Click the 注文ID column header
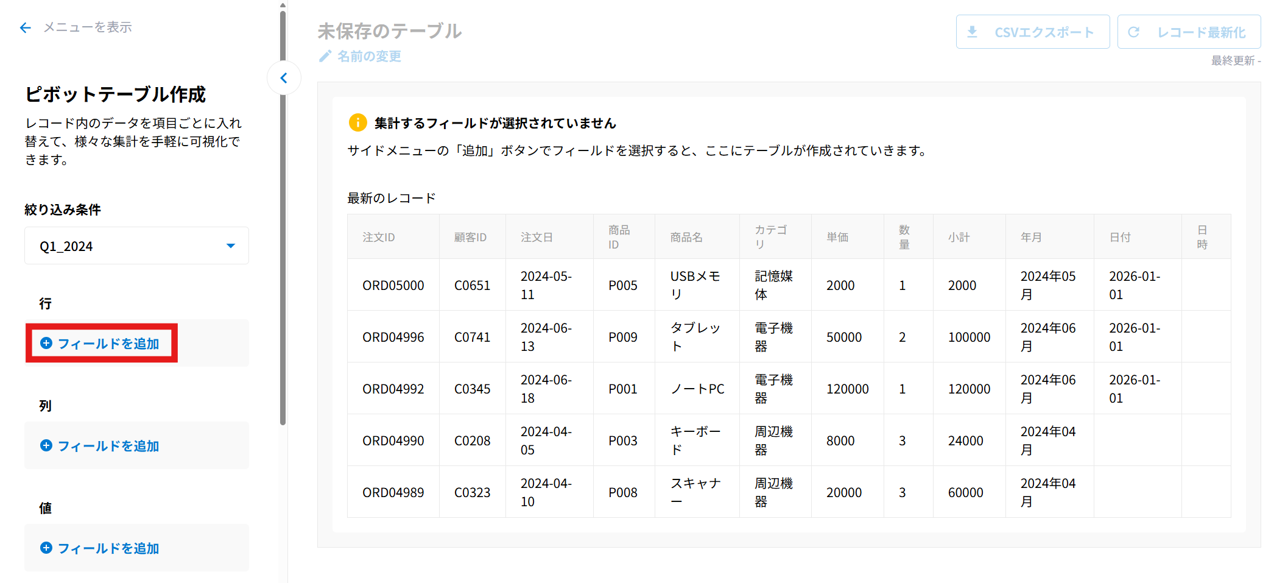Image resolution: width=1274 pixels, height=583 pixels. click(x=379, y=237)
